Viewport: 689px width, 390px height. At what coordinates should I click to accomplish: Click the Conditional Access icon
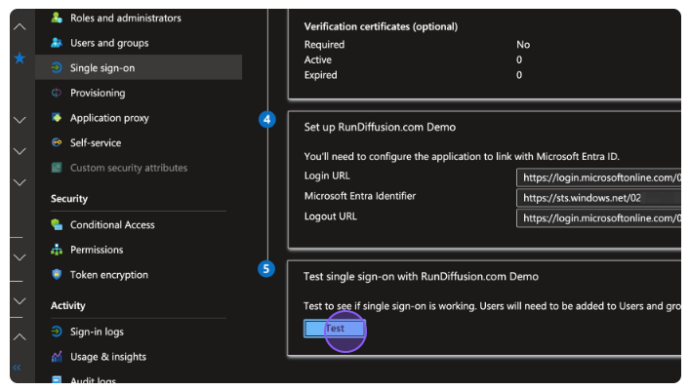[x=57, y=224]
